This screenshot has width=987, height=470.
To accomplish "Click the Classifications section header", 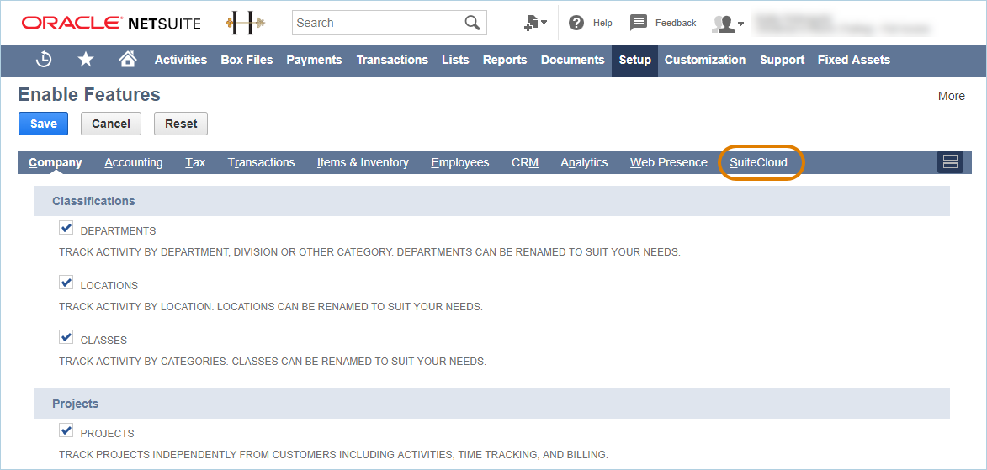I will point(491,201).
